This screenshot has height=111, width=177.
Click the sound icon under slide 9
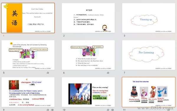click(52, 110)
